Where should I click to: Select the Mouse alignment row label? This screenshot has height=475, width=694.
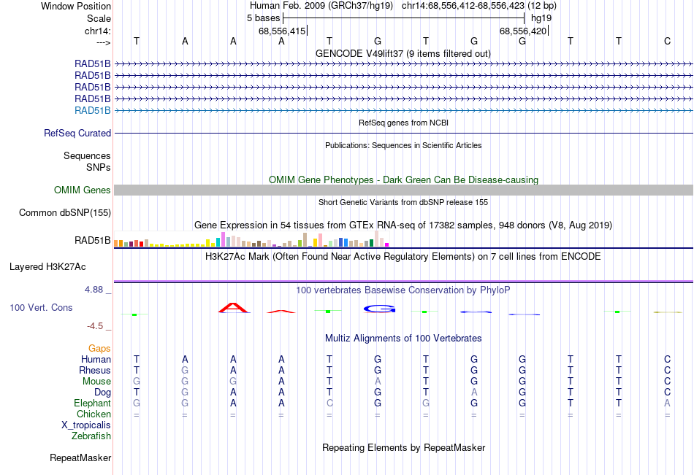point(96,381)
